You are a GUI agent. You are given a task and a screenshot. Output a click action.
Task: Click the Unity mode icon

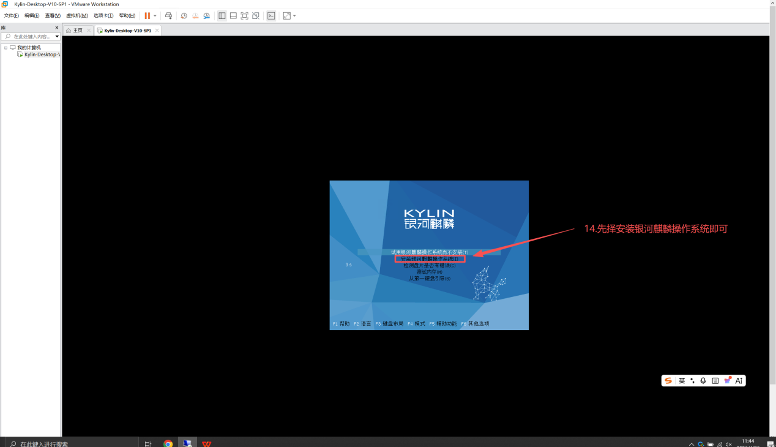point(256,16)
